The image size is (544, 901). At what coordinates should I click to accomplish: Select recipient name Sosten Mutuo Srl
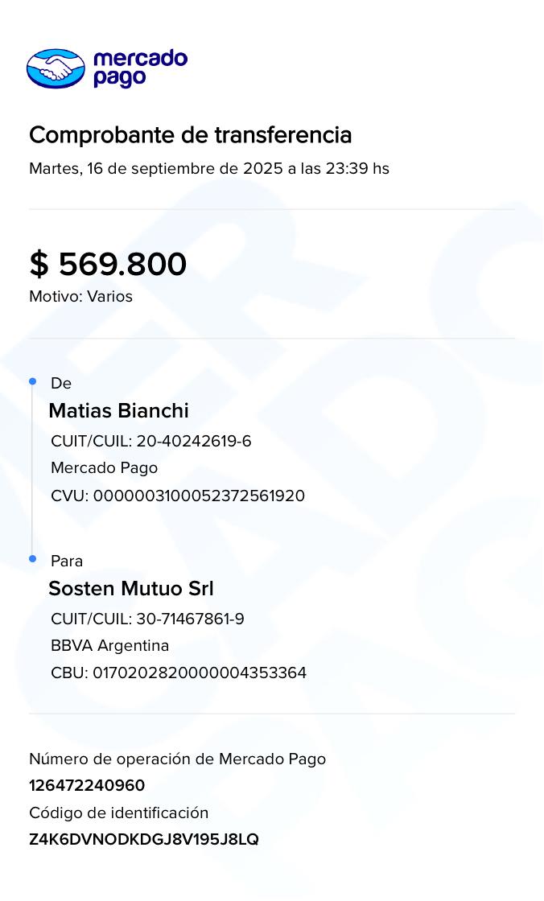[x=131, y=589]
